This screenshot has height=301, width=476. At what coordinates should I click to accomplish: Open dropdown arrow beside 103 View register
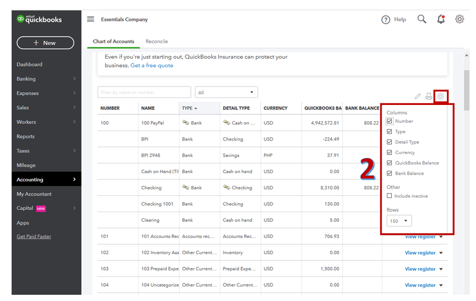tap(441, 269)
